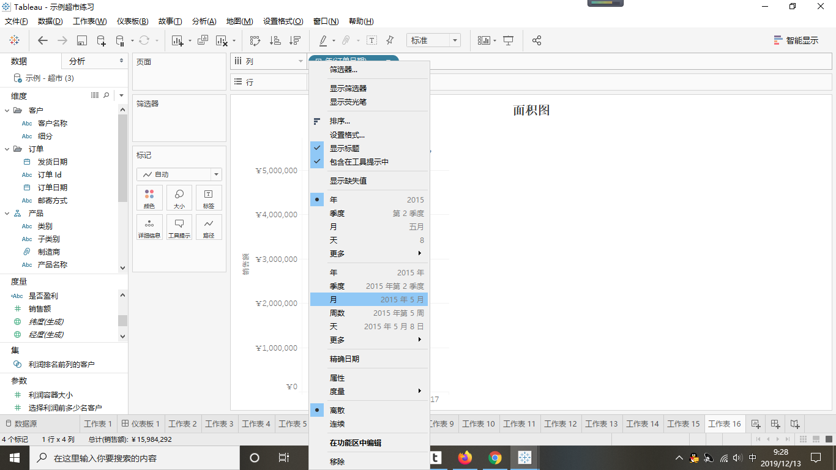Open the 颜色 color marks card

149,198
